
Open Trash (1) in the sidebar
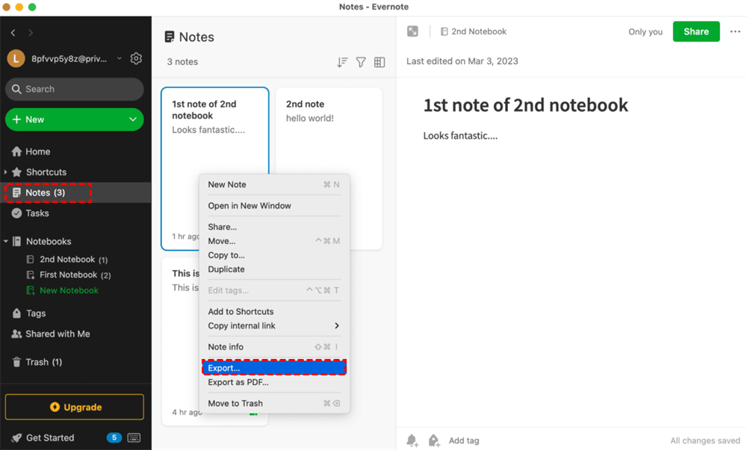pos(37,362)
